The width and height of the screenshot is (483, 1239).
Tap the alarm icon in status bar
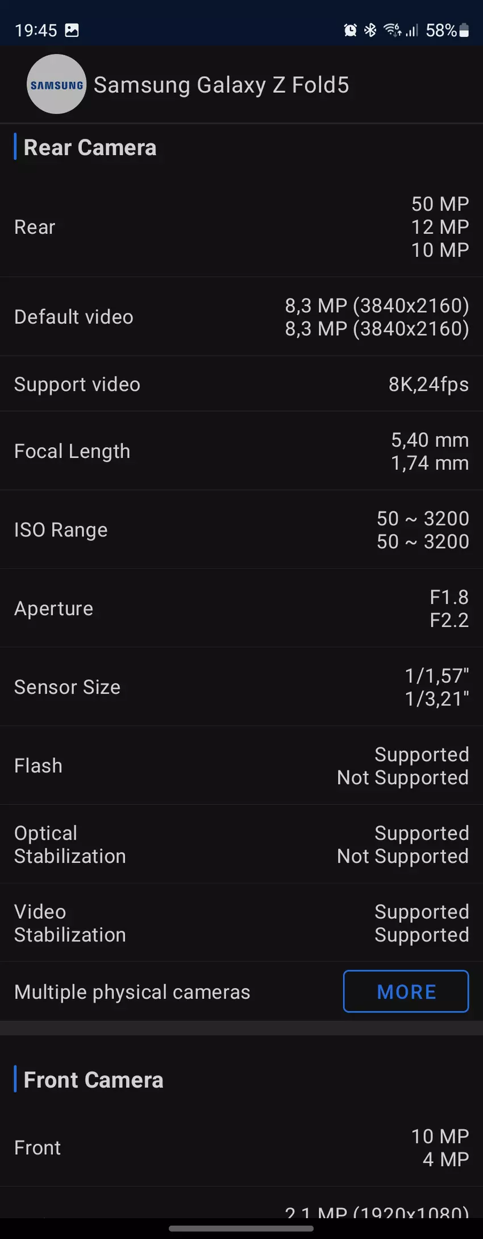pos(351,30)
